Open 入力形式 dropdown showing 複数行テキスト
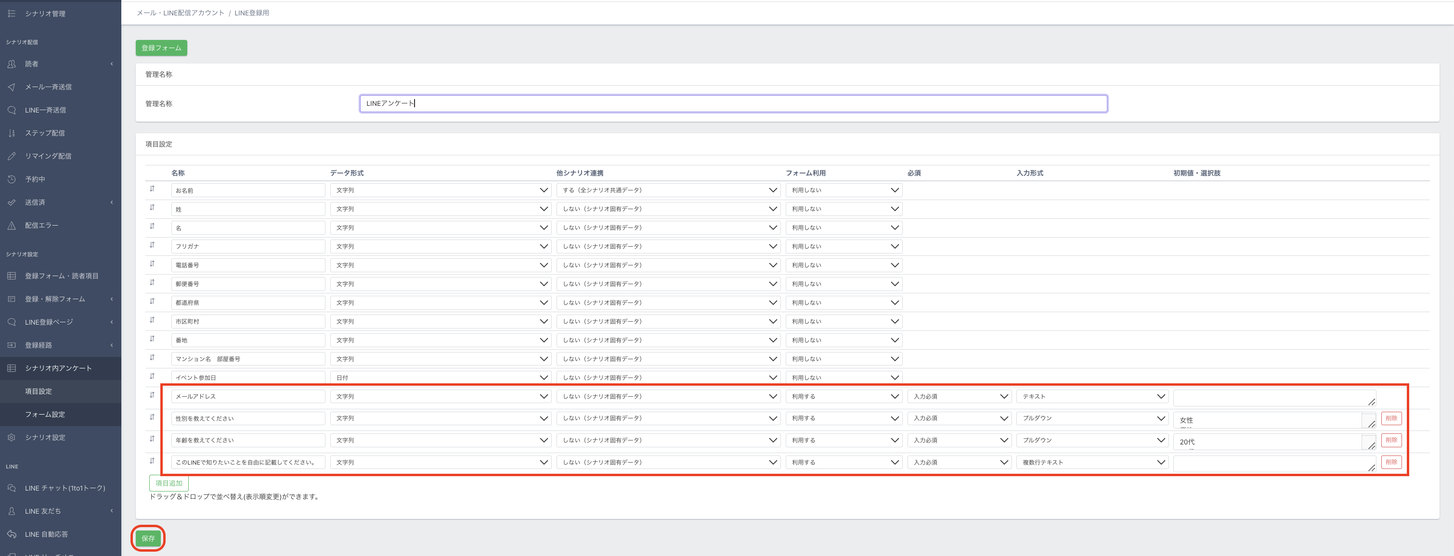The height and width of the screenshot is (556, 1454). [x=1091, y=462]
